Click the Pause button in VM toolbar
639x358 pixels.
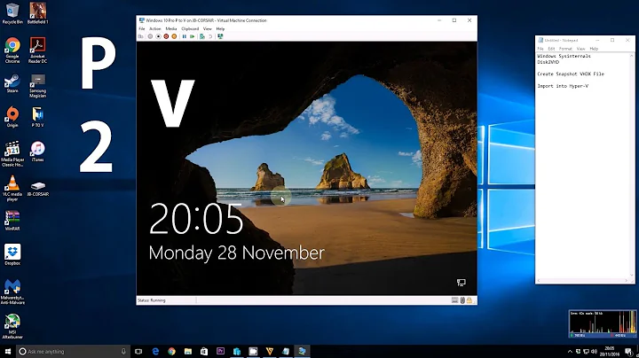pyautogui.click(x=185, y=36)
